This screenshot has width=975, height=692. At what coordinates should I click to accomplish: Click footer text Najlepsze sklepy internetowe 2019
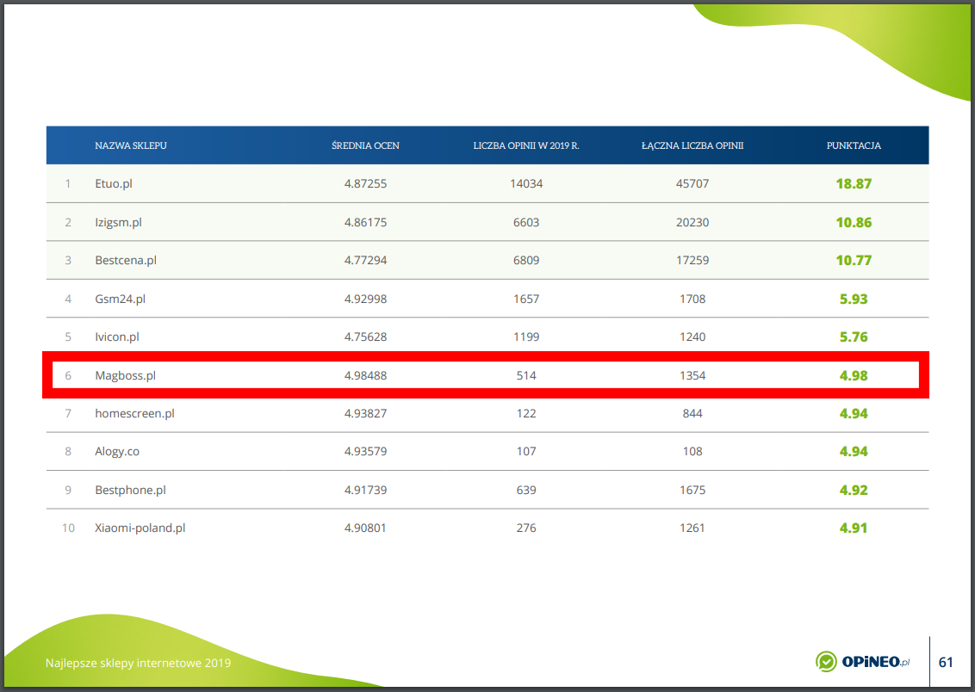(138, 663)
